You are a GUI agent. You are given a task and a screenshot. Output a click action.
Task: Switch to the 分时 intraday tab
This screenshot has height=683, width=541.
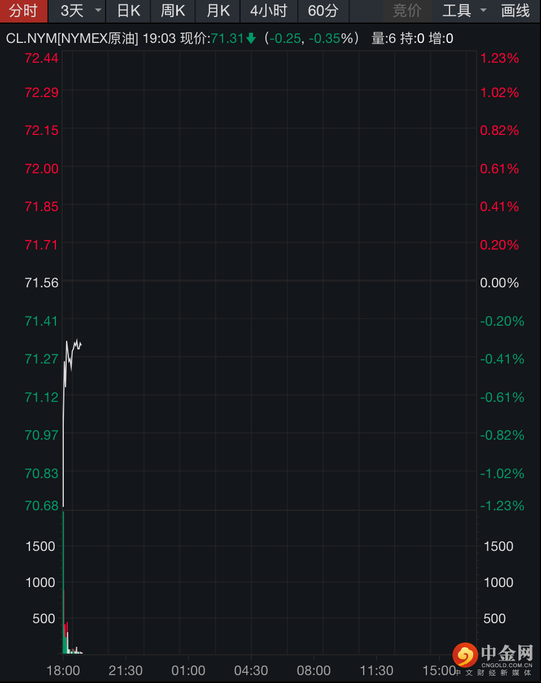point(23,11)
